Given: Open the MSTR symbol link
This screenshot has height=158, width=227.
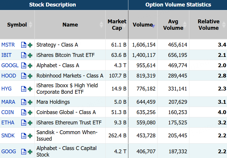Looking at the screenshot, I should 8,45.
